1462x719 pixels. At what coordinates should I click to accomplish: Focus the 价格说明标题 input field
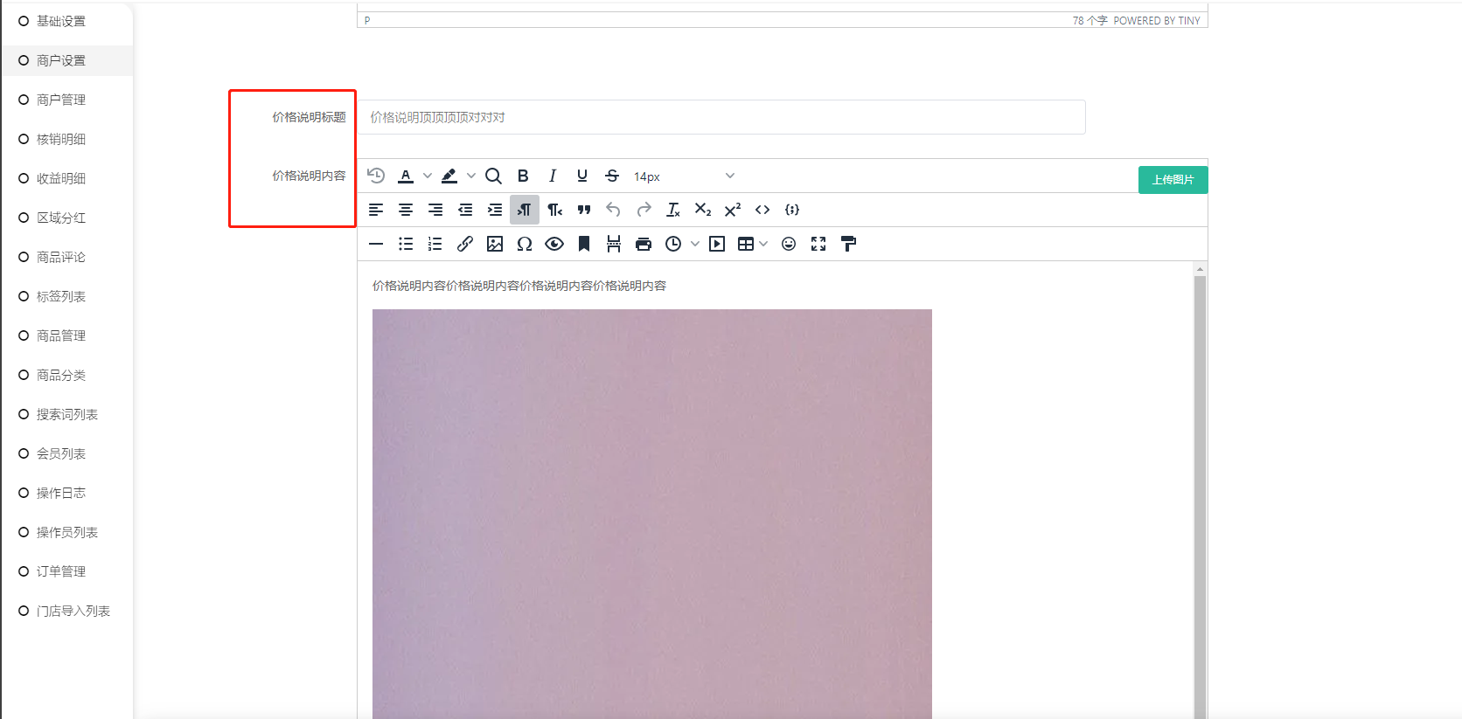(721, 117)
